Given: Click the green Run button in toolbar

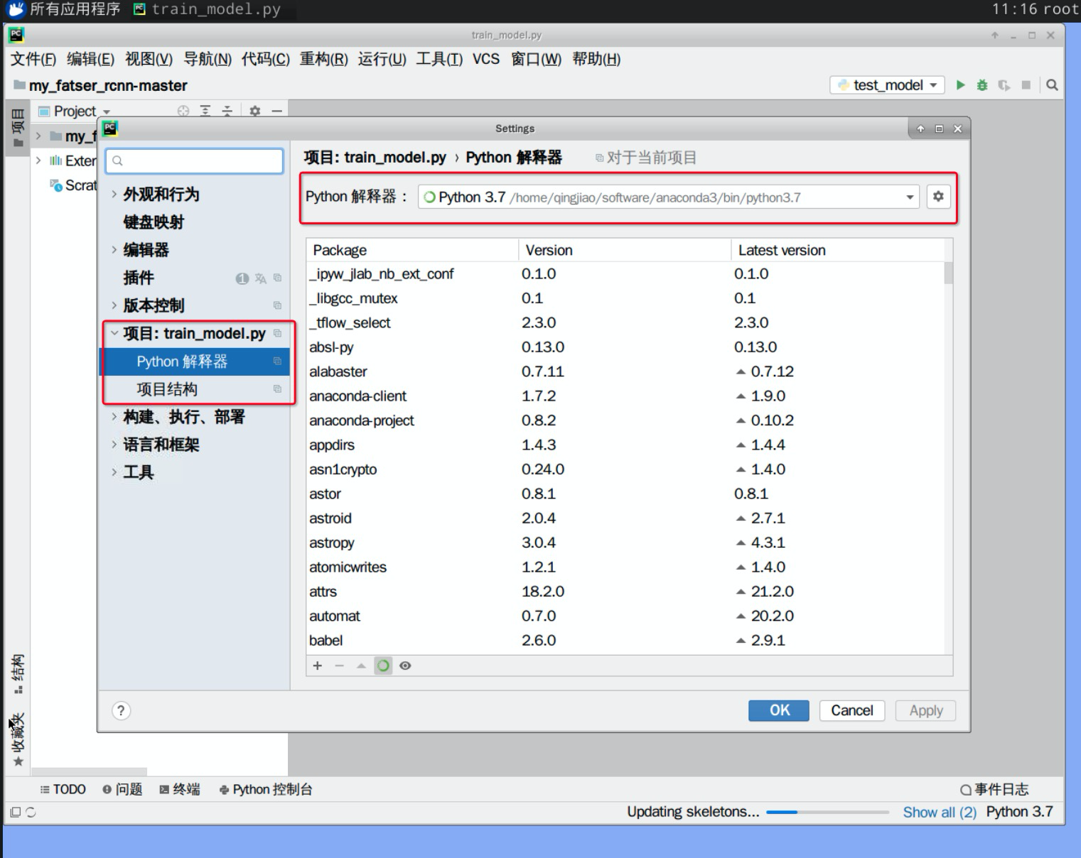Looking at the screenshot, I should (x=960, y=85).
